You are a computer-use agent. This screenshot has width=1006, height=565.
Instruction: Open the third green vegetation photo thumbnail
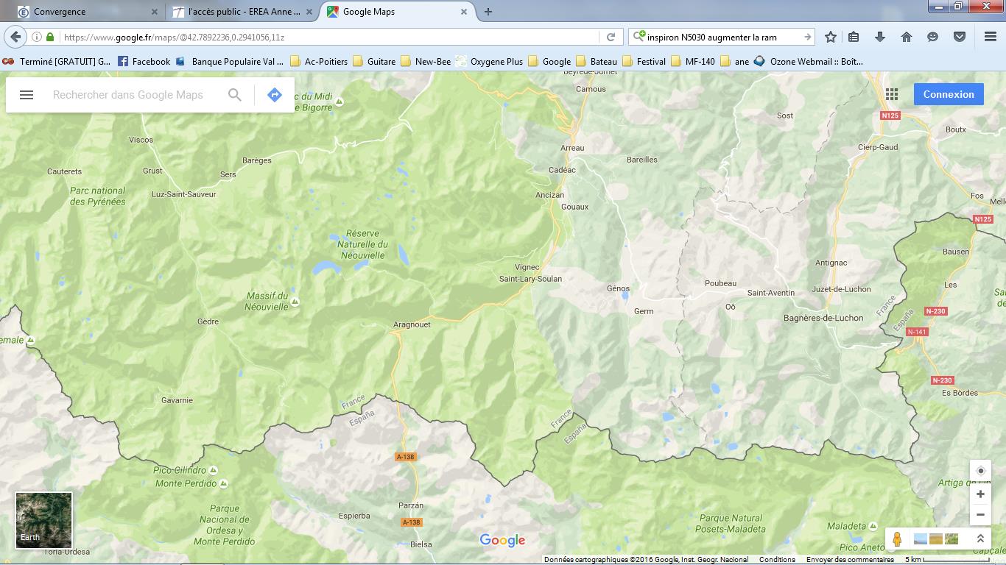952,539
